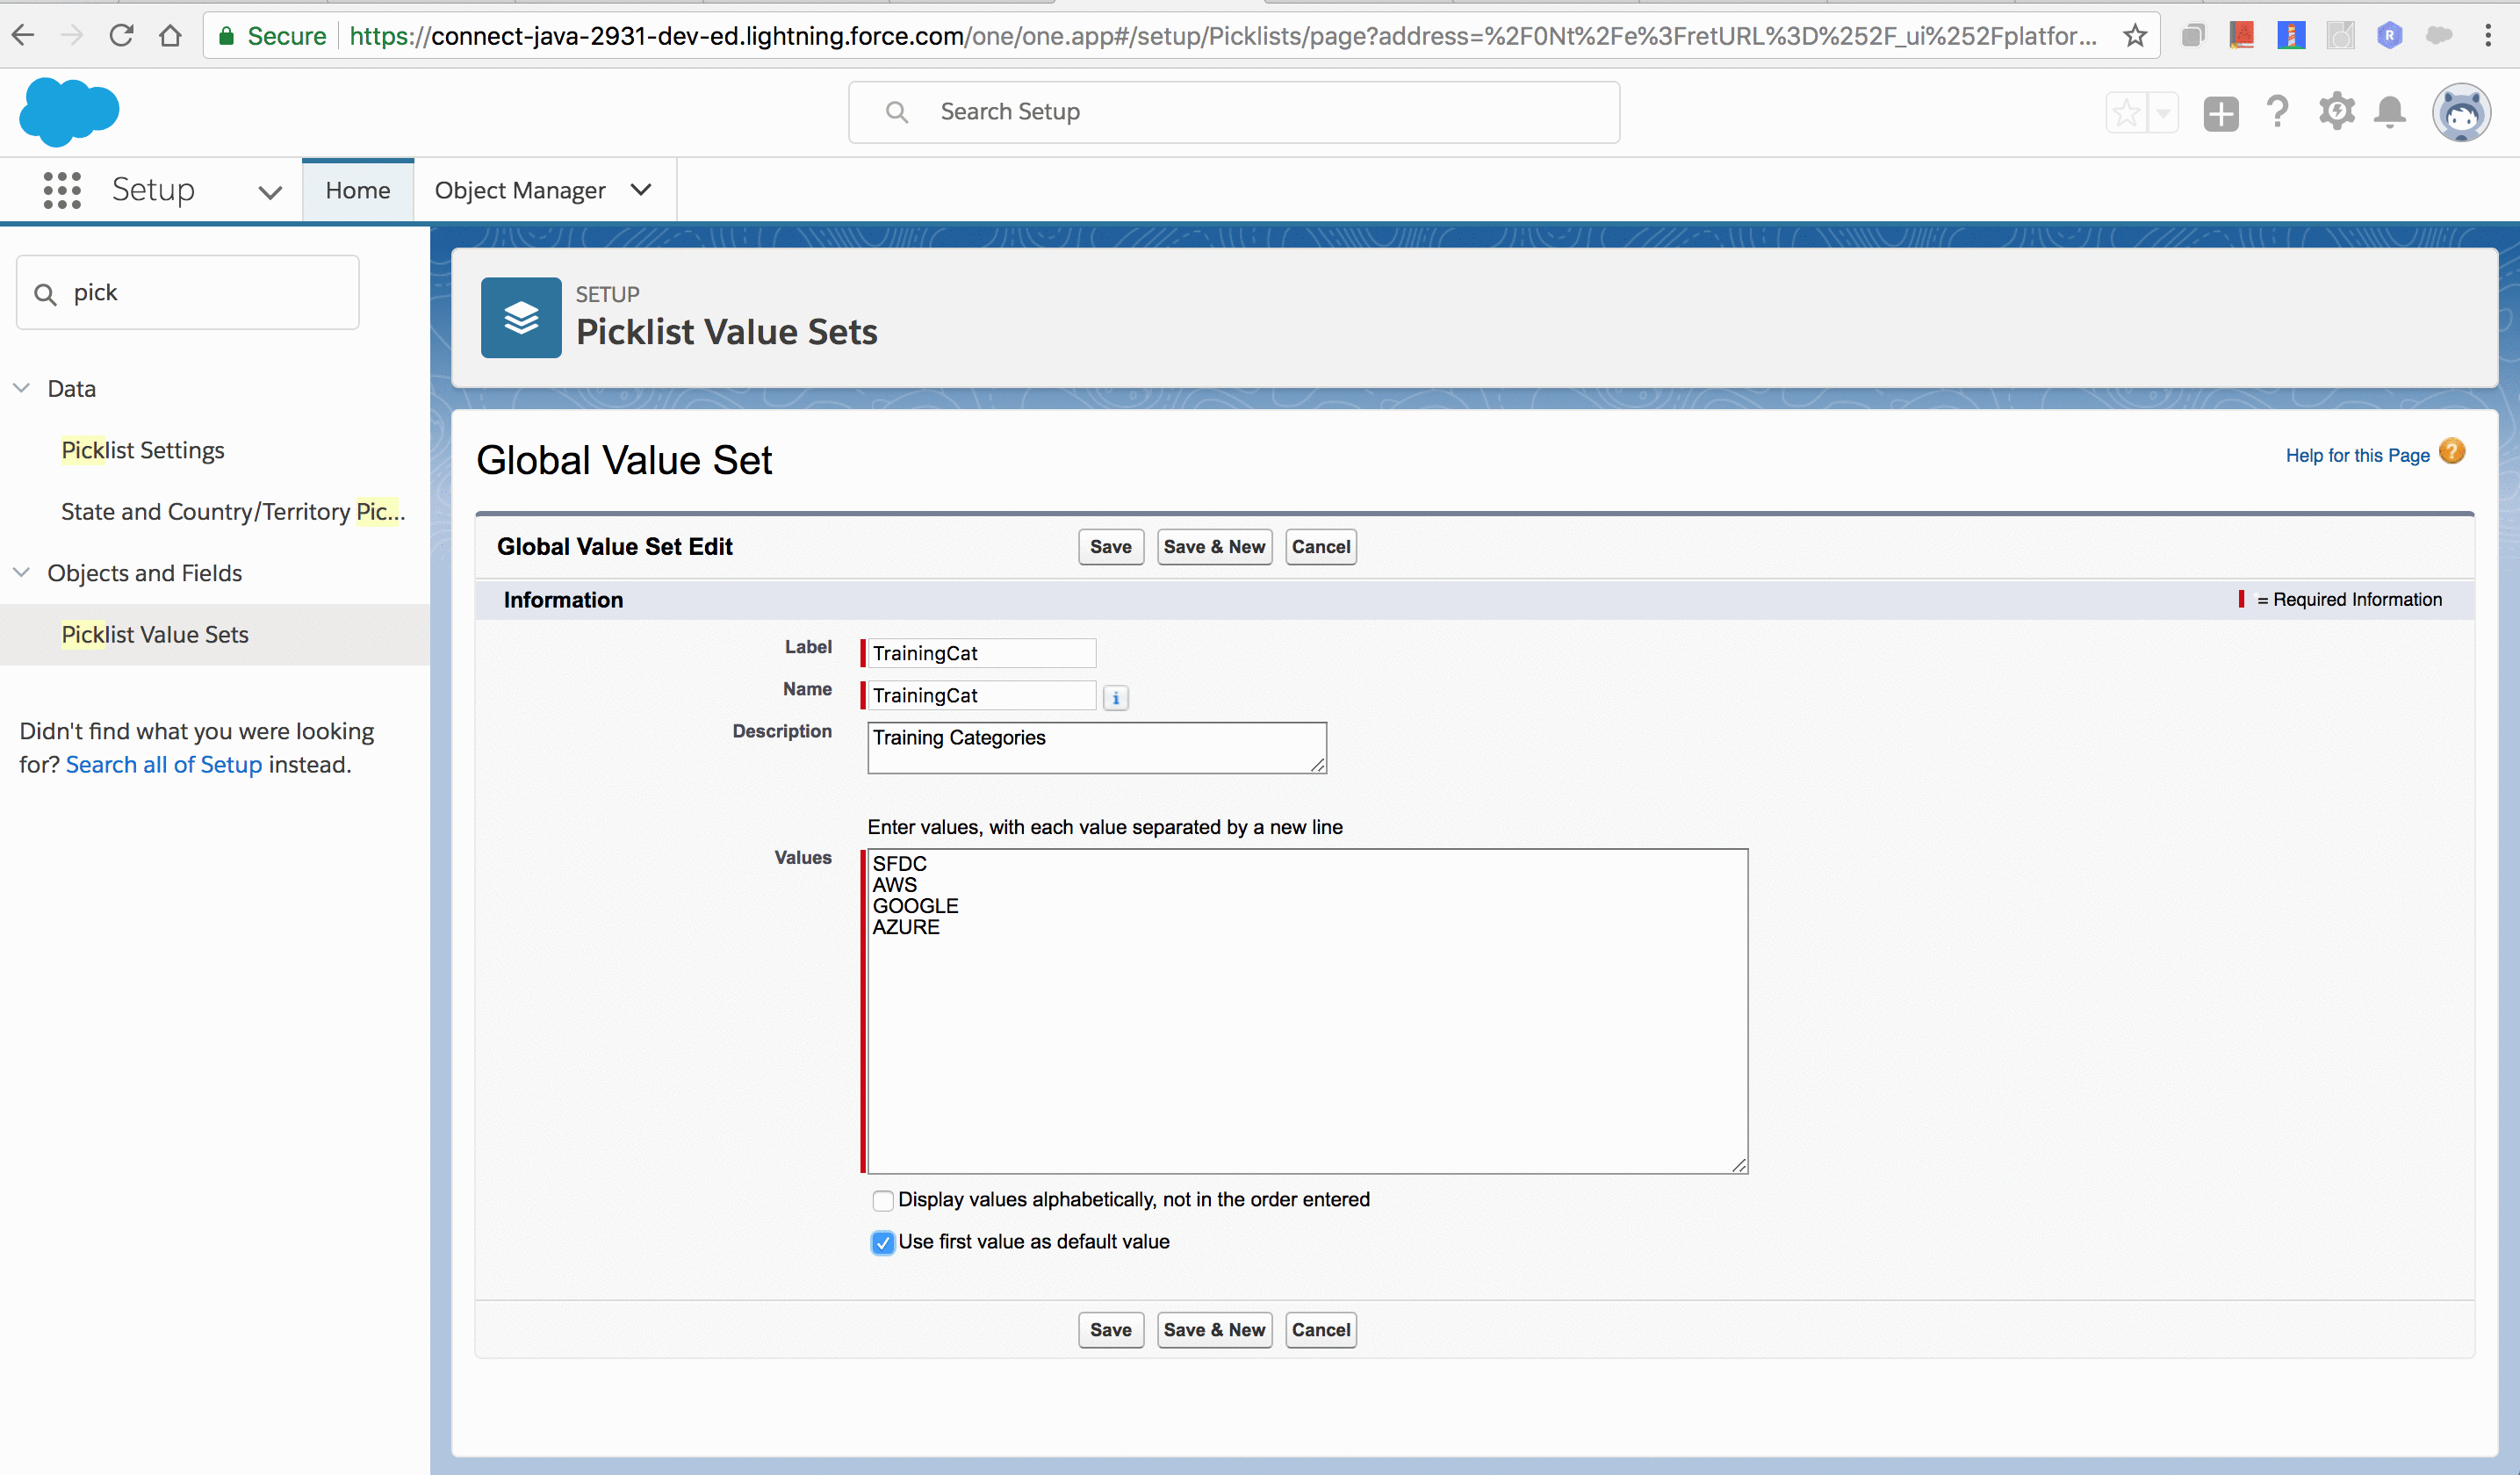
Task: Click Save button to save Global Value Set
Action: pos(1110,546)
